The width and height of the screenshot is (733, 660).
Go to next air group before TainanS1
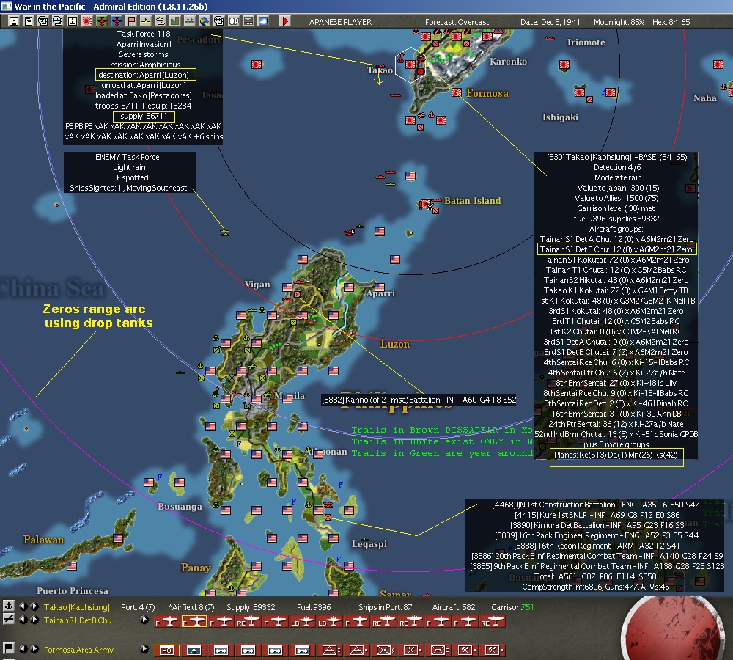click(x=34, y=620)
